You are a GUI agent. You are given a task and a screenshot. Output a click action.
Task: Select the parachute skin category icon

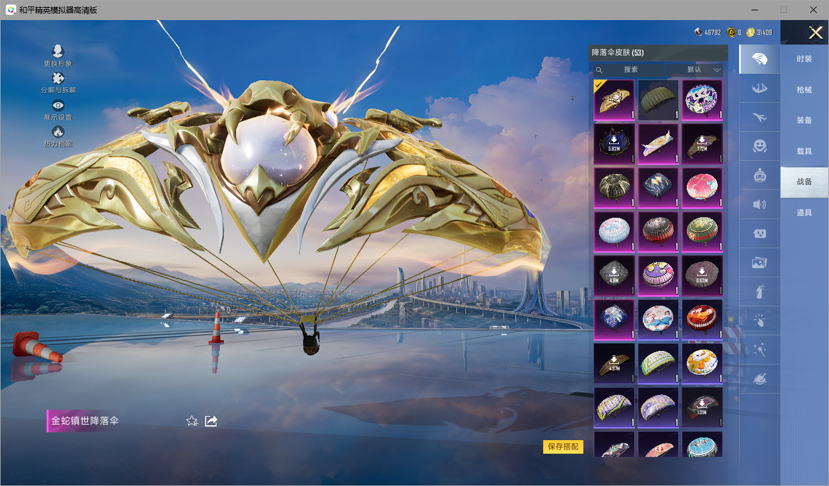(x=759, y=59)
